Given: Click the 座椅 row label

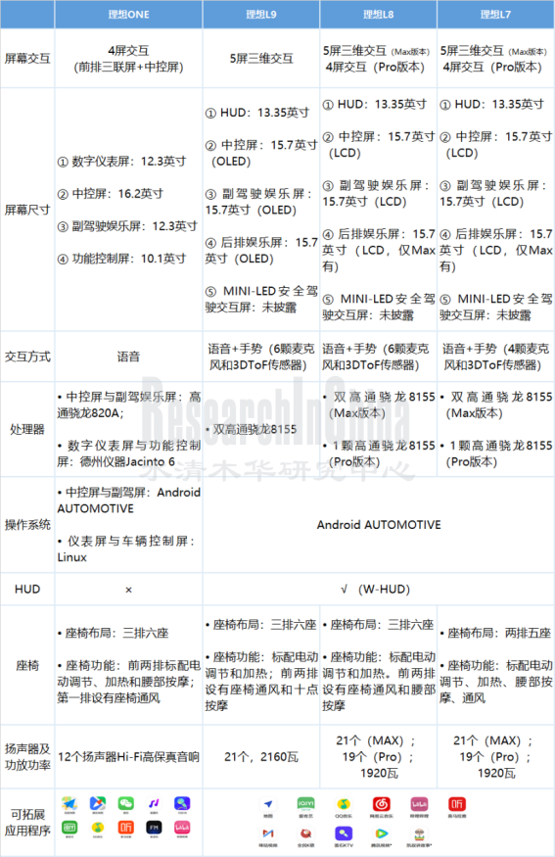Looking at the screenshot, I should click(27, 665).
